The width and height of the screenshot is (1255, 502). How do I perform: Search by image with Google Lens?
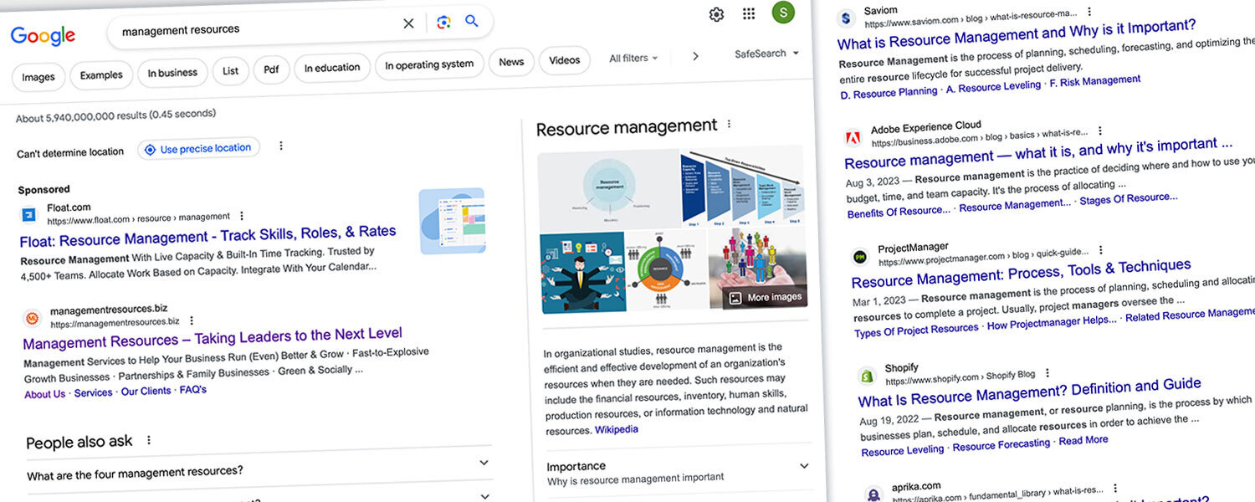coord(443,23)
